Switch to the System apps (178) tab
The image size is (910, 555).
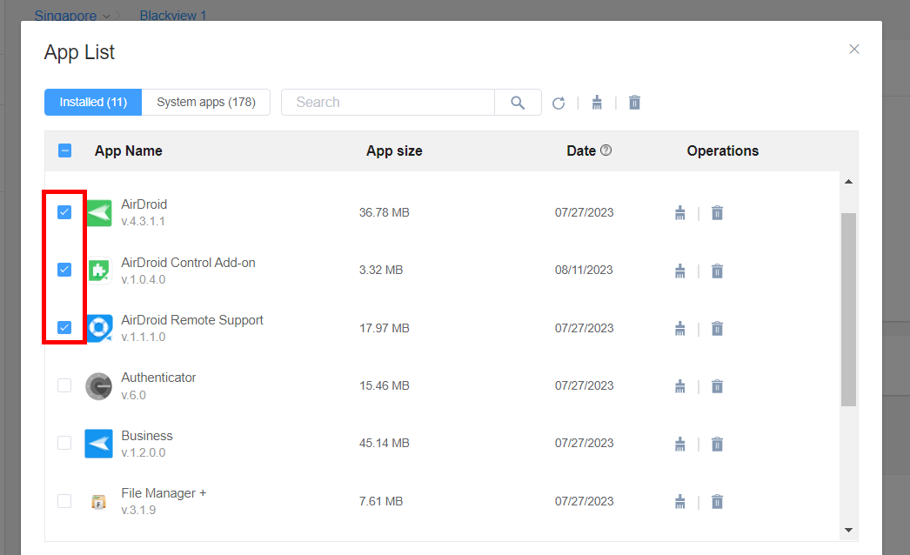click(x=206, y=102)
